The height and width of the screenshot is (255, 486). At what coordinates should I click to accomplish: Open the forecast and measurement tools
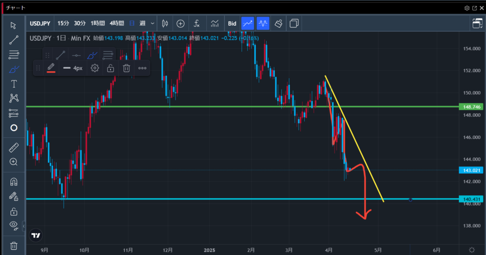pyautogui.click(x=13, y=113)
